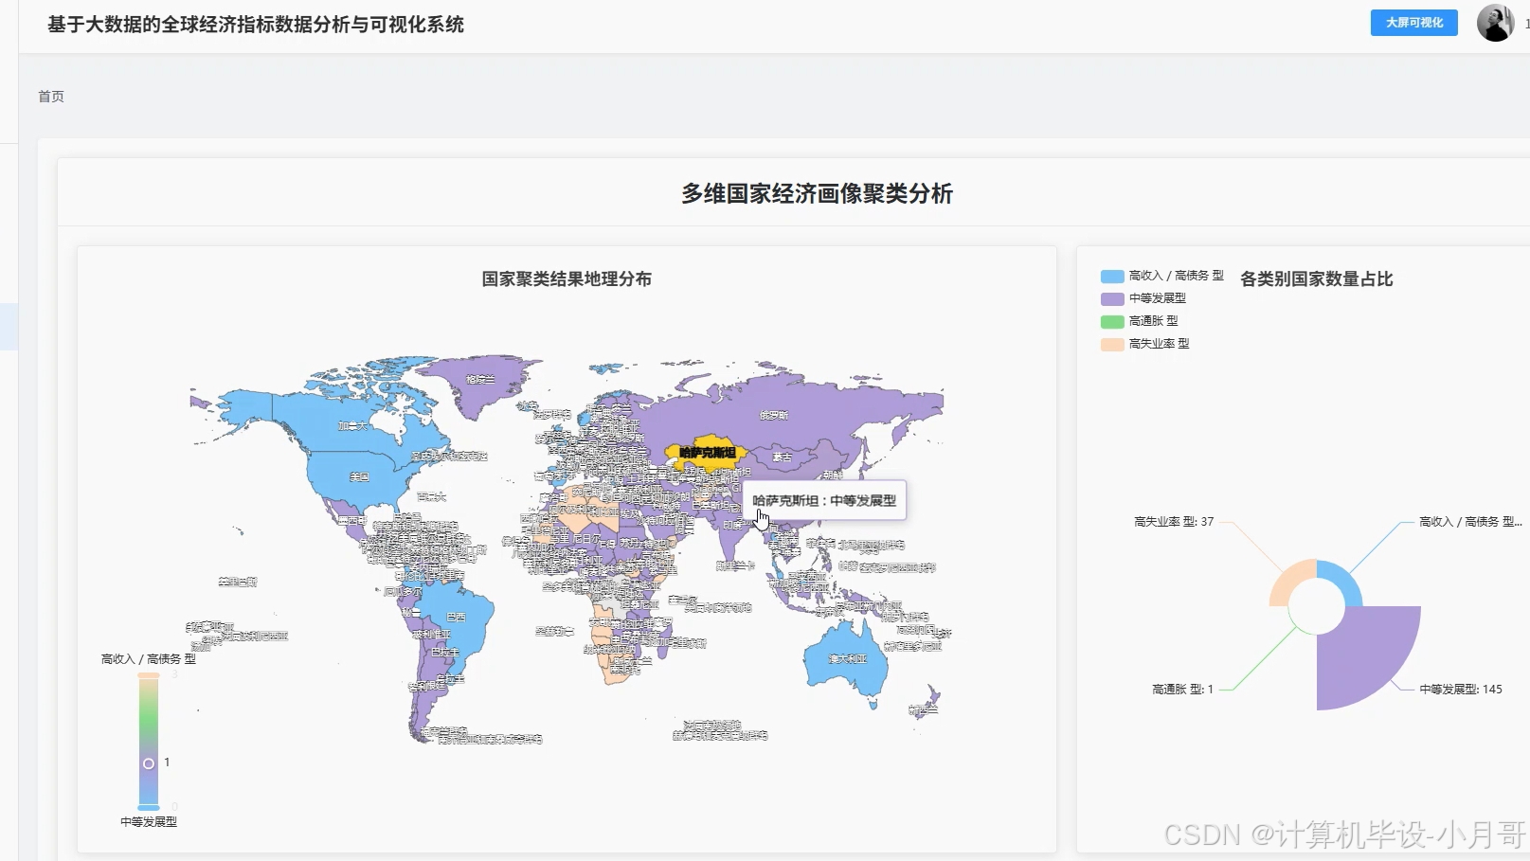Click the blue 高收入 pie slice
This screenshot has width=1530, height=861.
1345,578
